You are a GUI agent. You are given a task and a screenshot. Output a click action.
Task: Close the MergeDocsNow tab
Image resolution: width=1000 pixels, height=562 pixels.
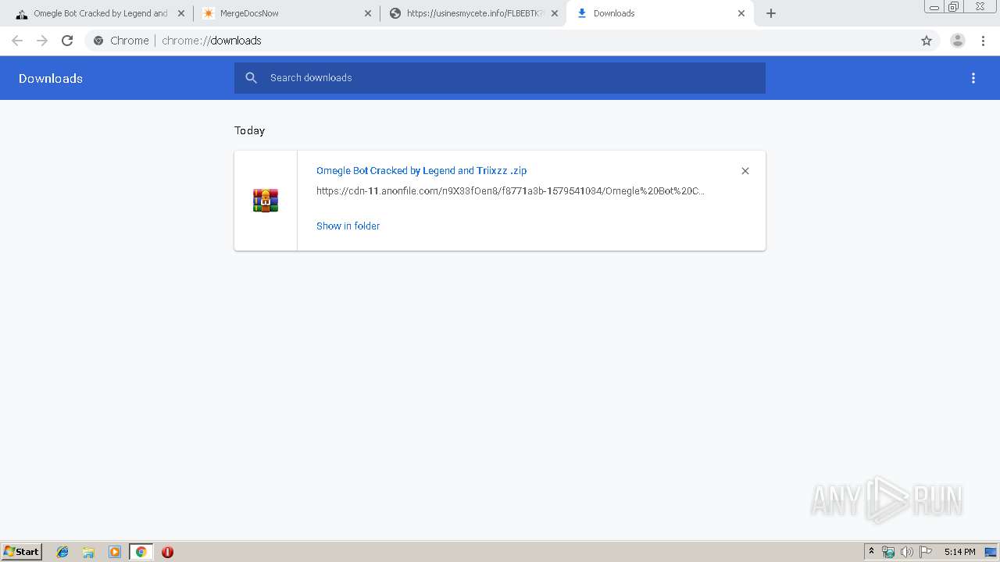(x=368, y=13)
